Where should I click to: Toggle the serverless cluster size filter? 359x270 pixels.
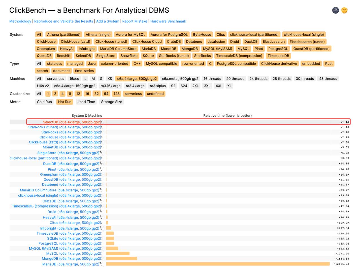(133, 94)
